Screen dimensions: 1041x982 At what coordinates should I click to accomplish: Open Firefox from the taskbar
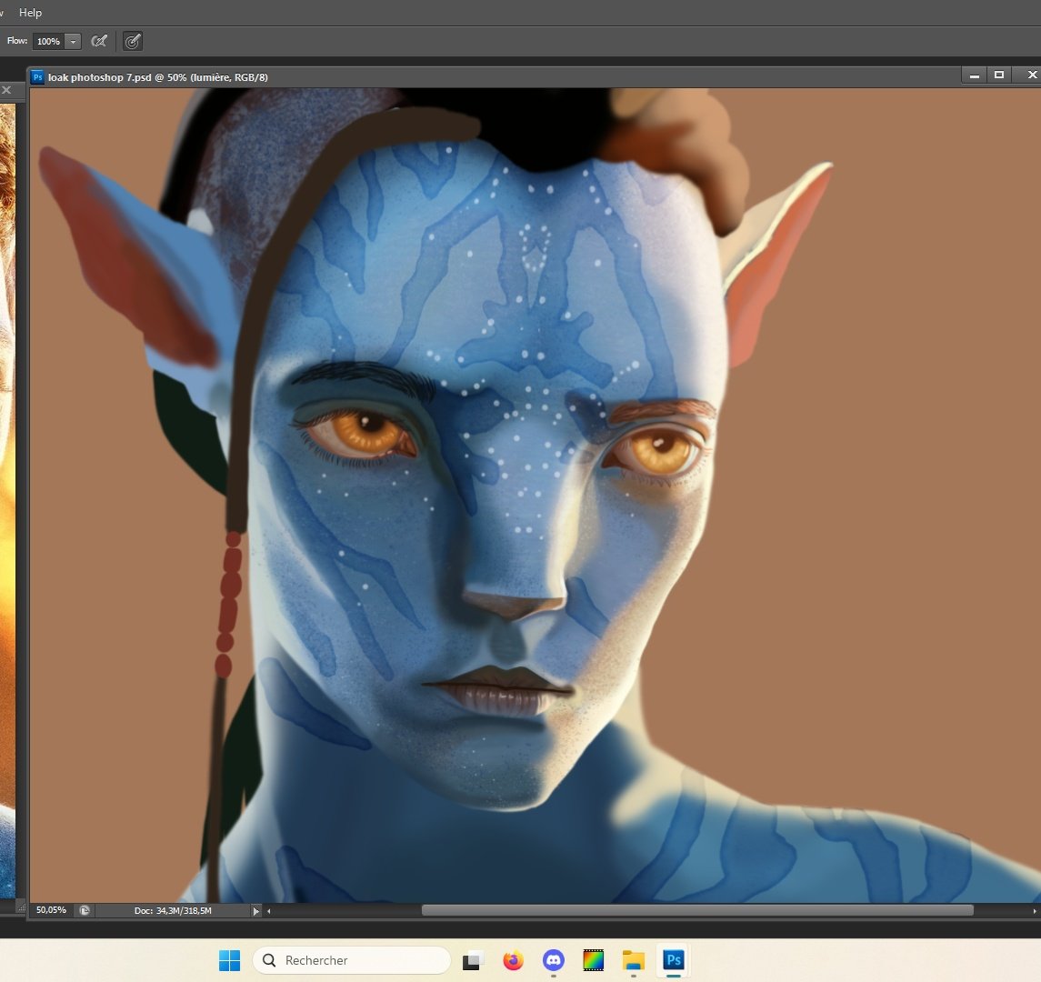pos(513,960)
